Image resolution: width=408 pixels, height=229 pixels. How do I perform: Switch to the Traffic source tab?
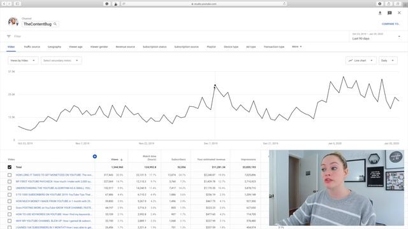[32, 46]
